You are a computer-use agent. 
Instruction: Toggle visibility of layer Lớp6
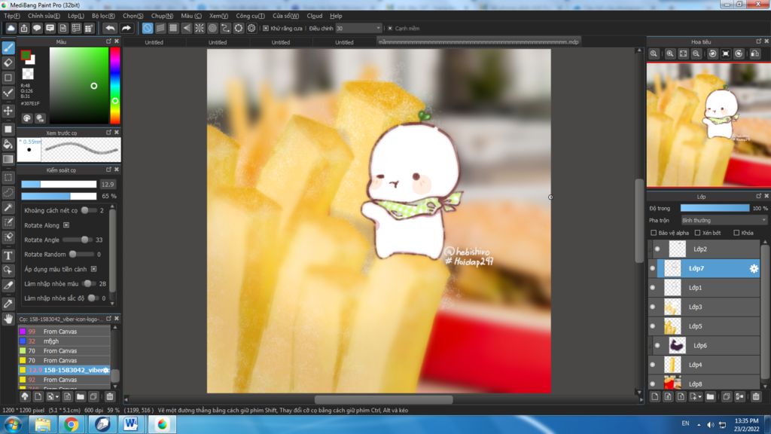[657, 345]
